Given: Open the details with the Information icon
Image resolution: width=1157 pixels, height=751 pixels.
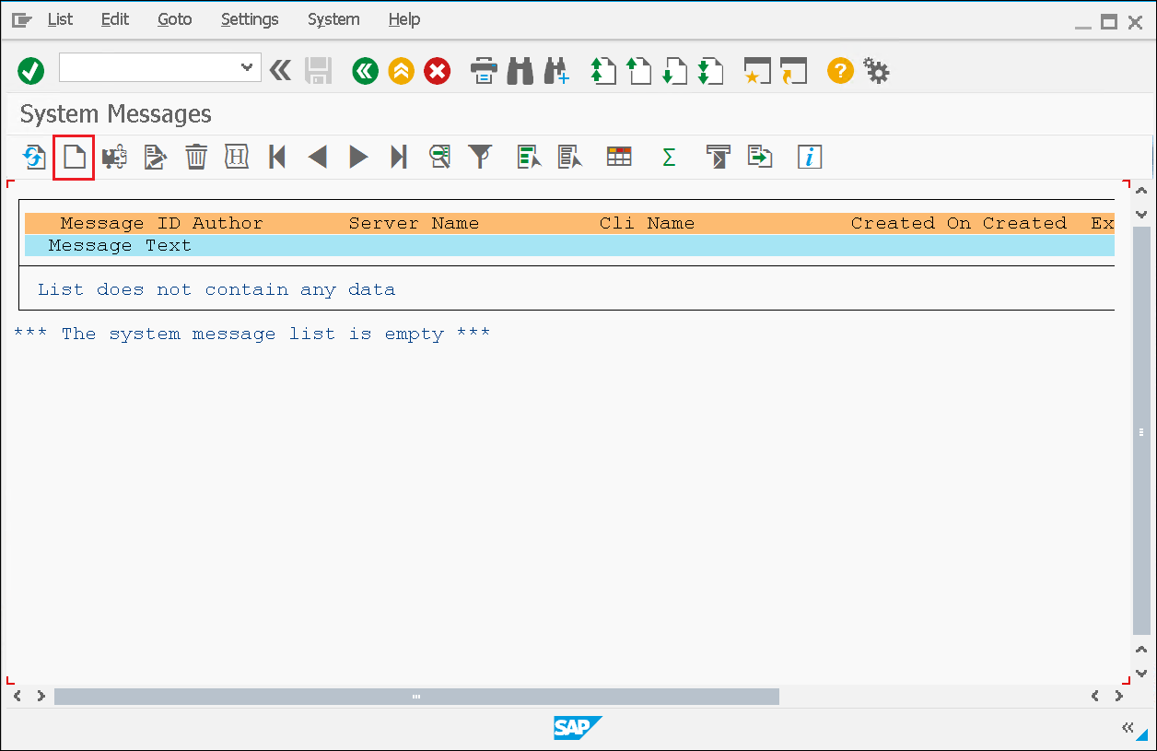Looking at the screenshot, I should pyautogui.click(x=810, y=157).
